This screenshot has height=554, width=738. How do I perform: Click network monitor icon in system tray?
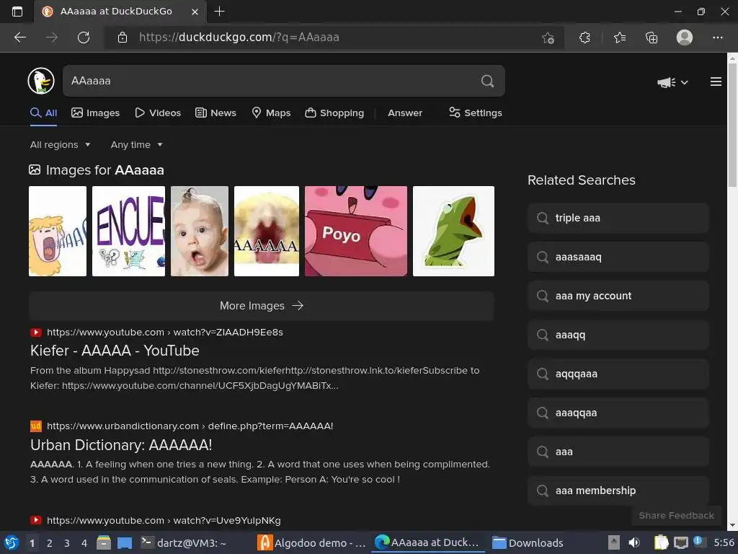pyautogui.click(x=680, y=542)
